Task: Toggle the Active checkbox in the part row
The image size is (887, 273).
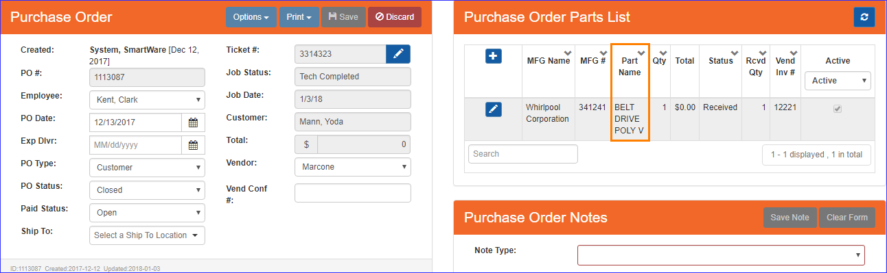Action: 838,109
